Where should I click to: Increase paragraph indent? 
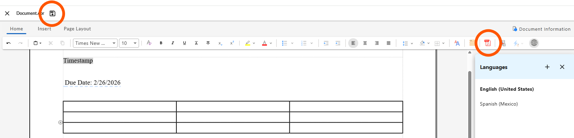(x=338, y=43)
